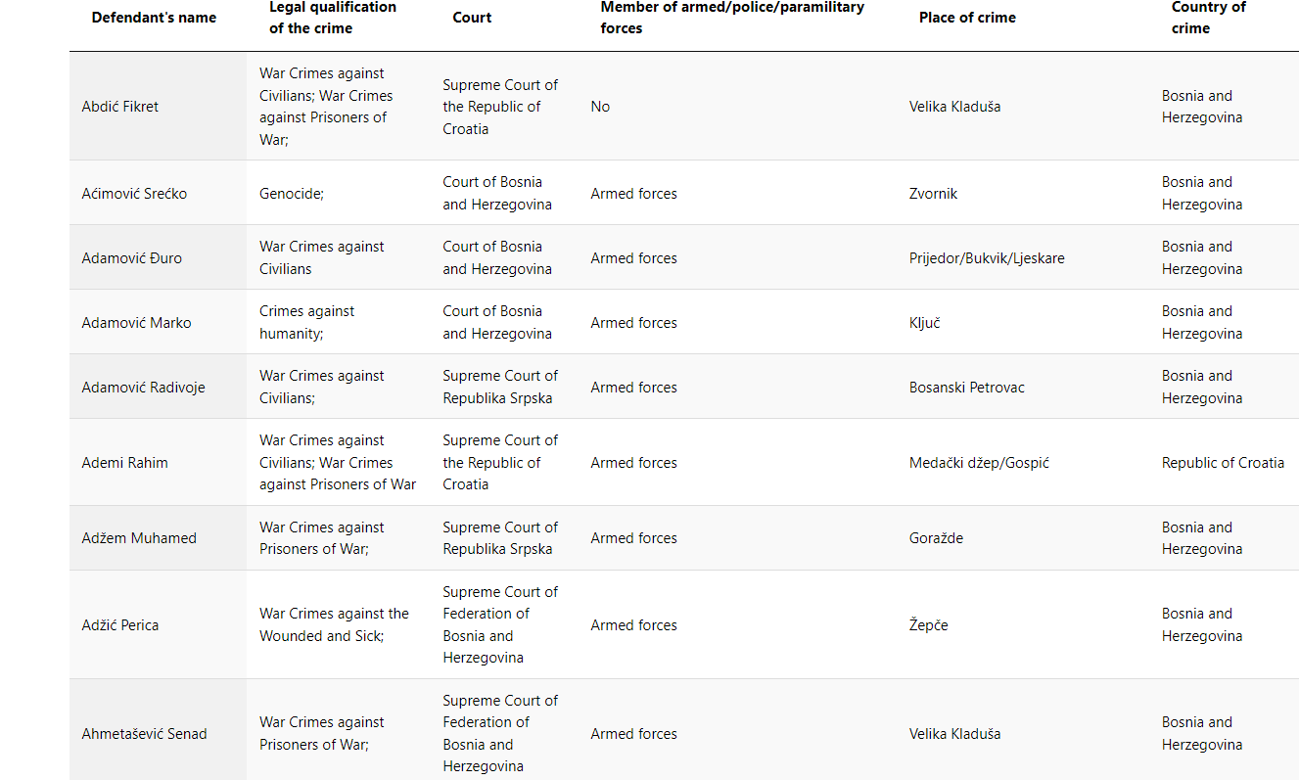
Task: Open Adamović Đuro defendant record
Action: pos(131,258)
